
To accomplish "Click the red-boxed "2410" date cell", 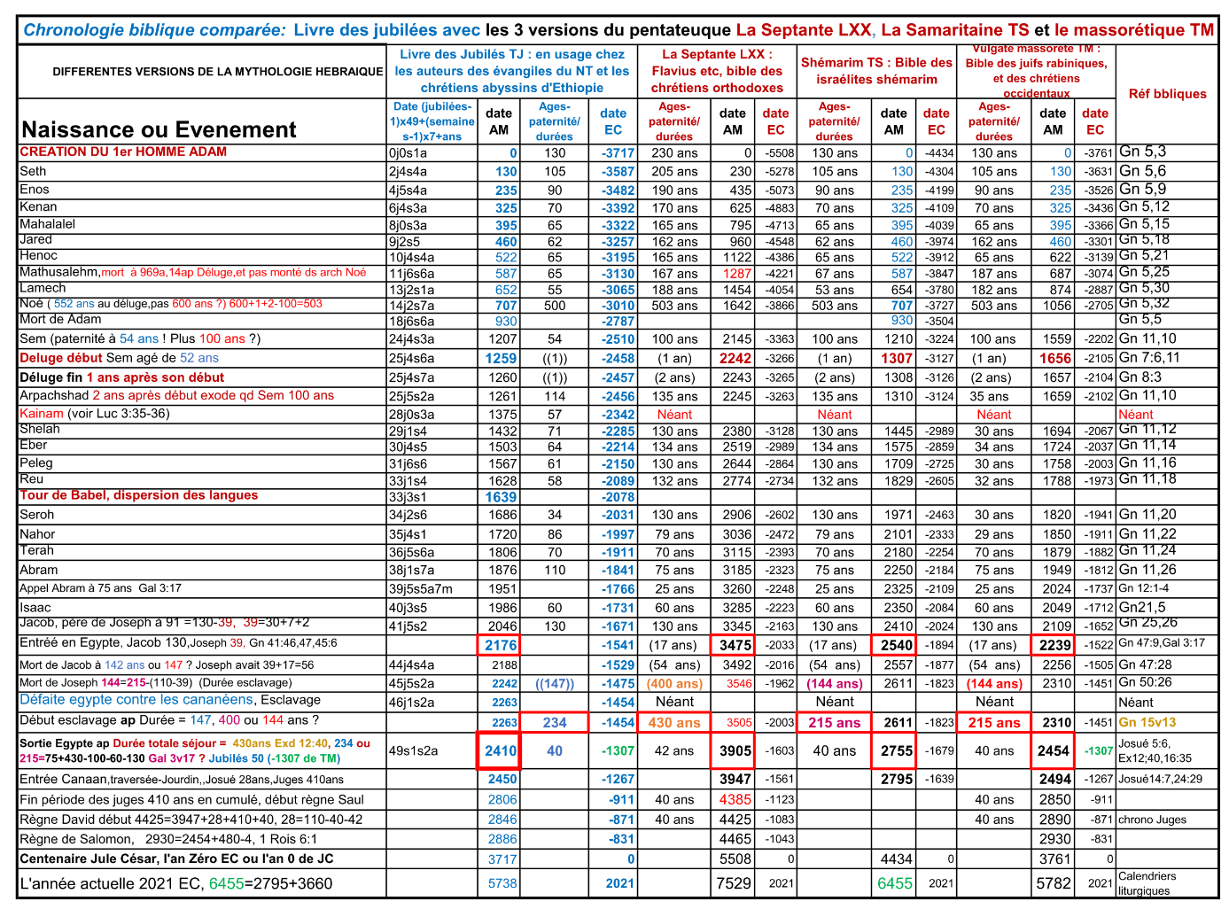I will [501, 751].
